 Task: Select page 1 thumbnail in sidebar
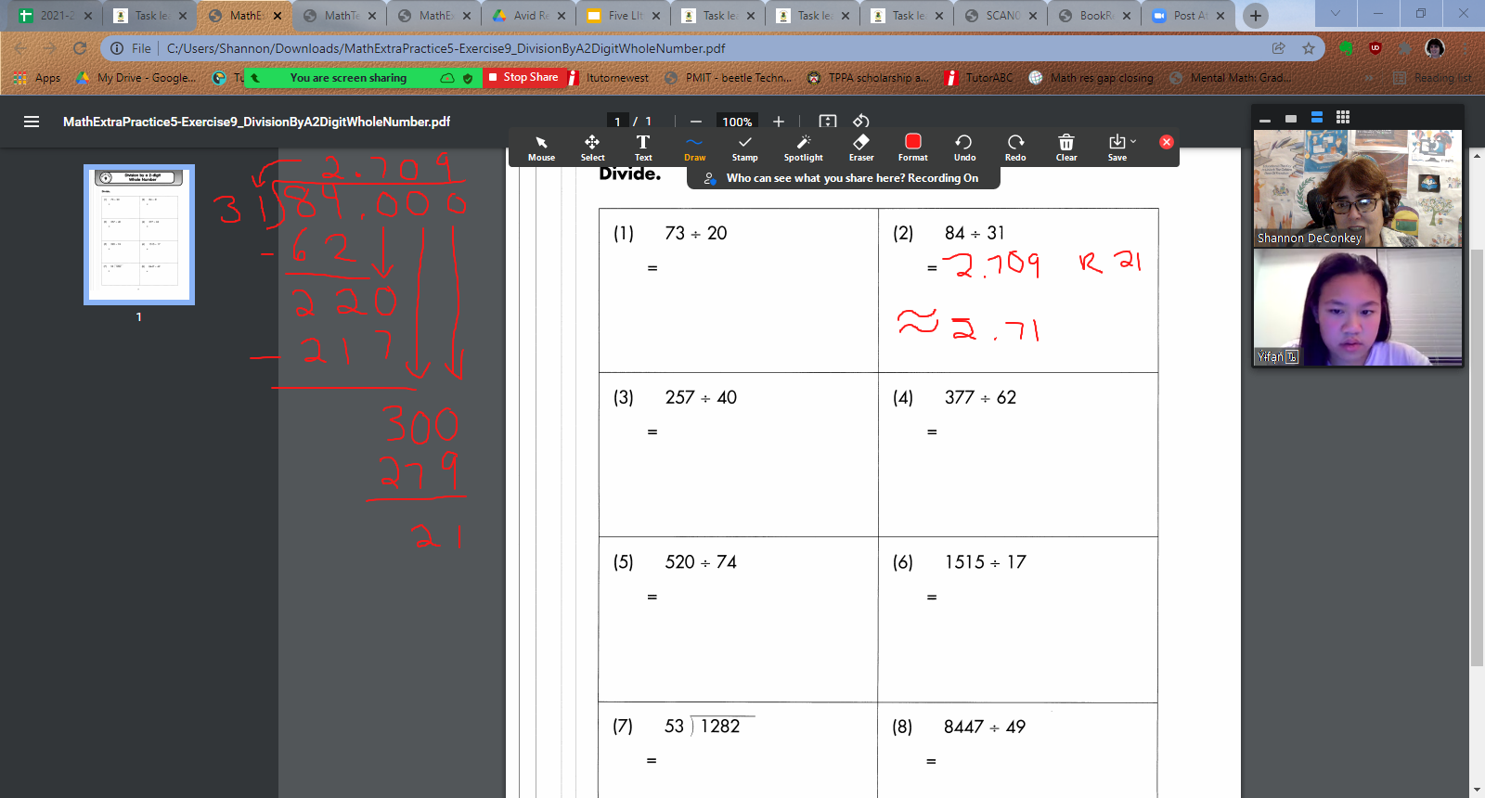pyautogui.click(x=139, y=235)
